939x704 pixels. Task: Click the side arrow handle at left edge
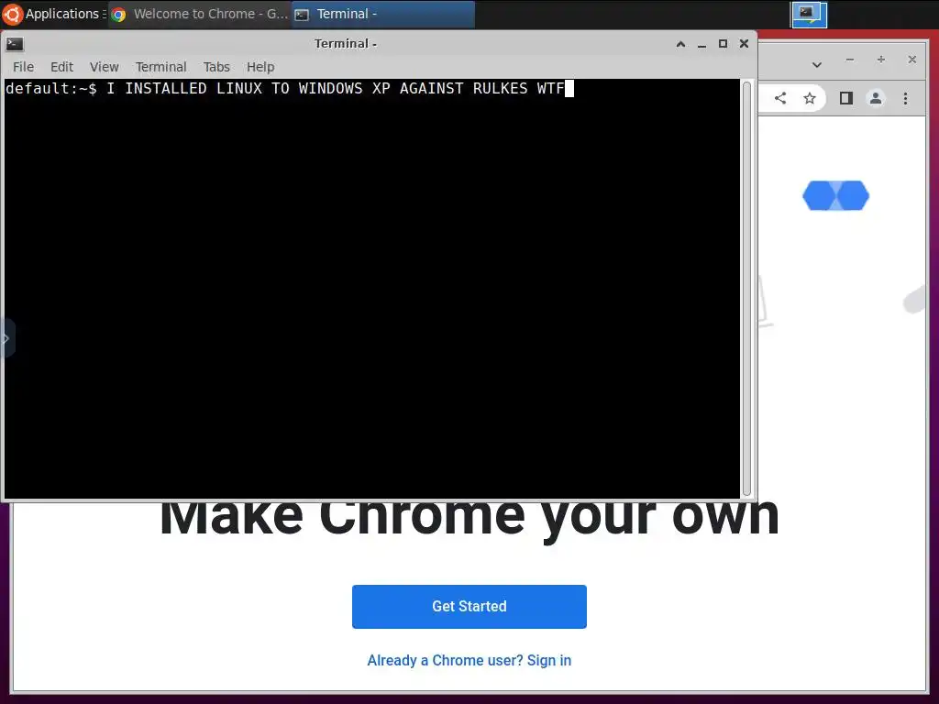click(x=6, y=339)
